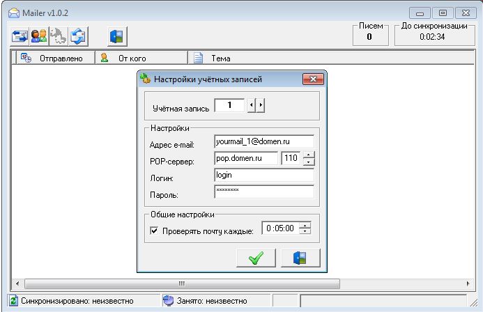This screenshot has height=312, width=483.
Task: Click the check interval time field 0:05:00
Action: [280, 228]
